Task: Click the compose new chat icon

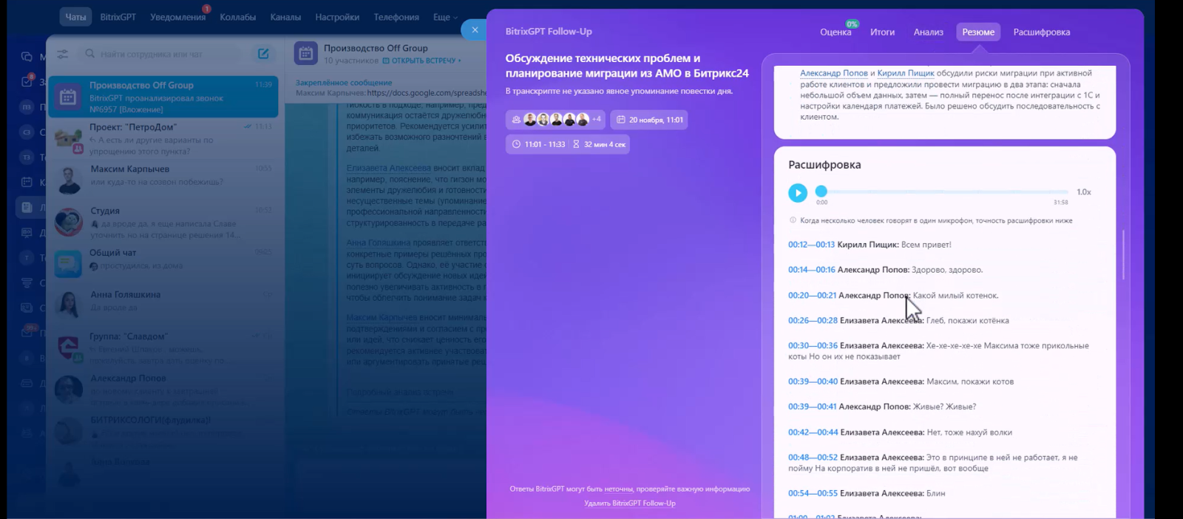Action: (x=263, y=54)
